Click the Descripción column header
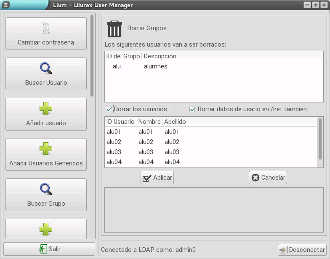 (x=160, y=56)
